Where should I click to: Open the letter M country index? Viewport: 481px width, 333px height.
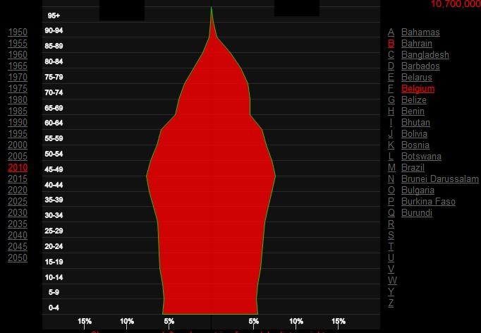[391, 168]
